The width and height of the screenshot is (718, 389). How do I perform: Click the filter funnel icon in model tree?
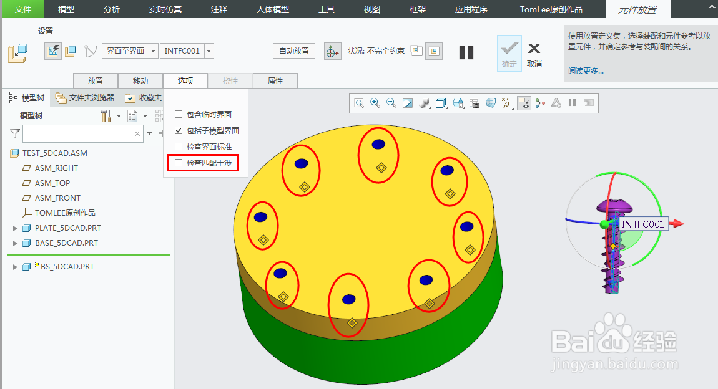click(x=14, y=133)
